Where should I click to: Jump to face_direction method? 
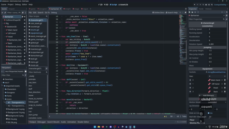click(34, 92)
